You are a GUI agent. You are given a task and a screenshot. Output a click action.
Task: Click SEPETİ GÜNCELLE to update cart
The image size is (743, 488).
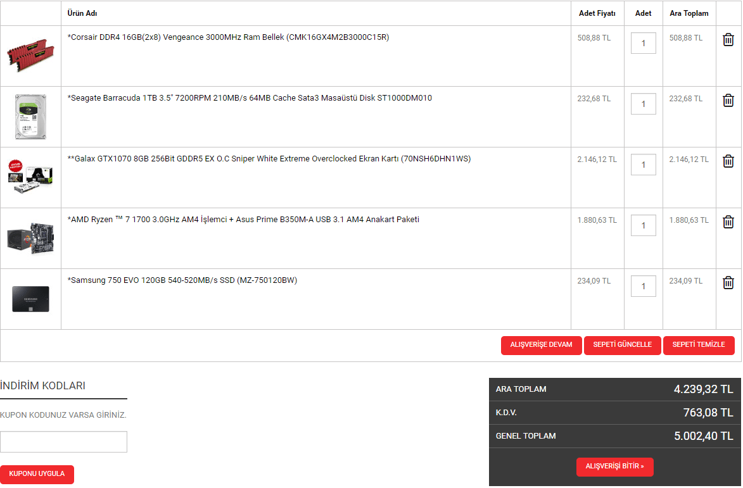click(622, 345)
